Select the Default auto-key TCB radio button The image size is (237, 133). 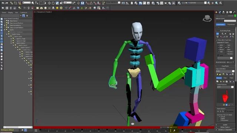219,117
